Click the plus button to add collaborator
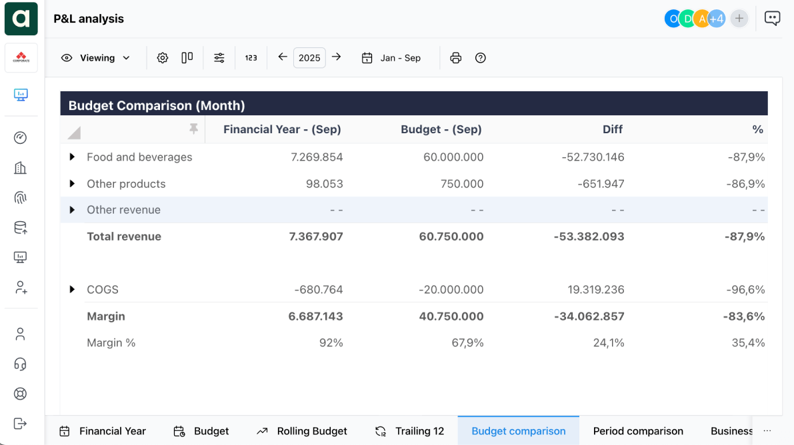The height and width of the screenshot is (445, 794). point(739,19)
